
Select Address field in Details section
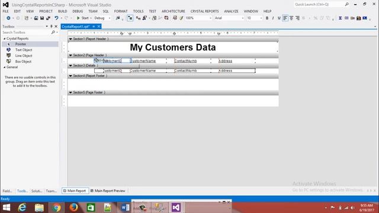point(225,71)
